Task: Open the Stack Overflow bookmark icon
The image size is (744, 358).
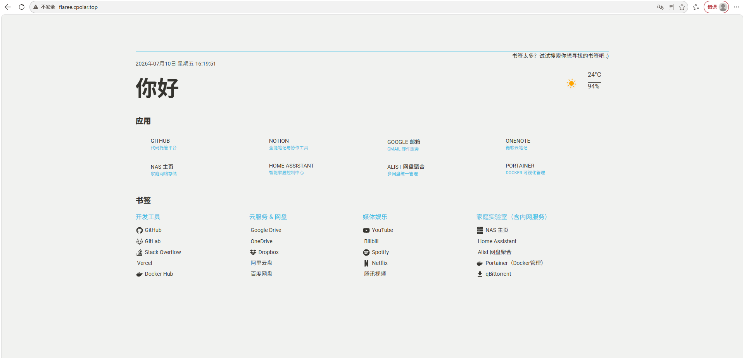Action: [140, 253]
